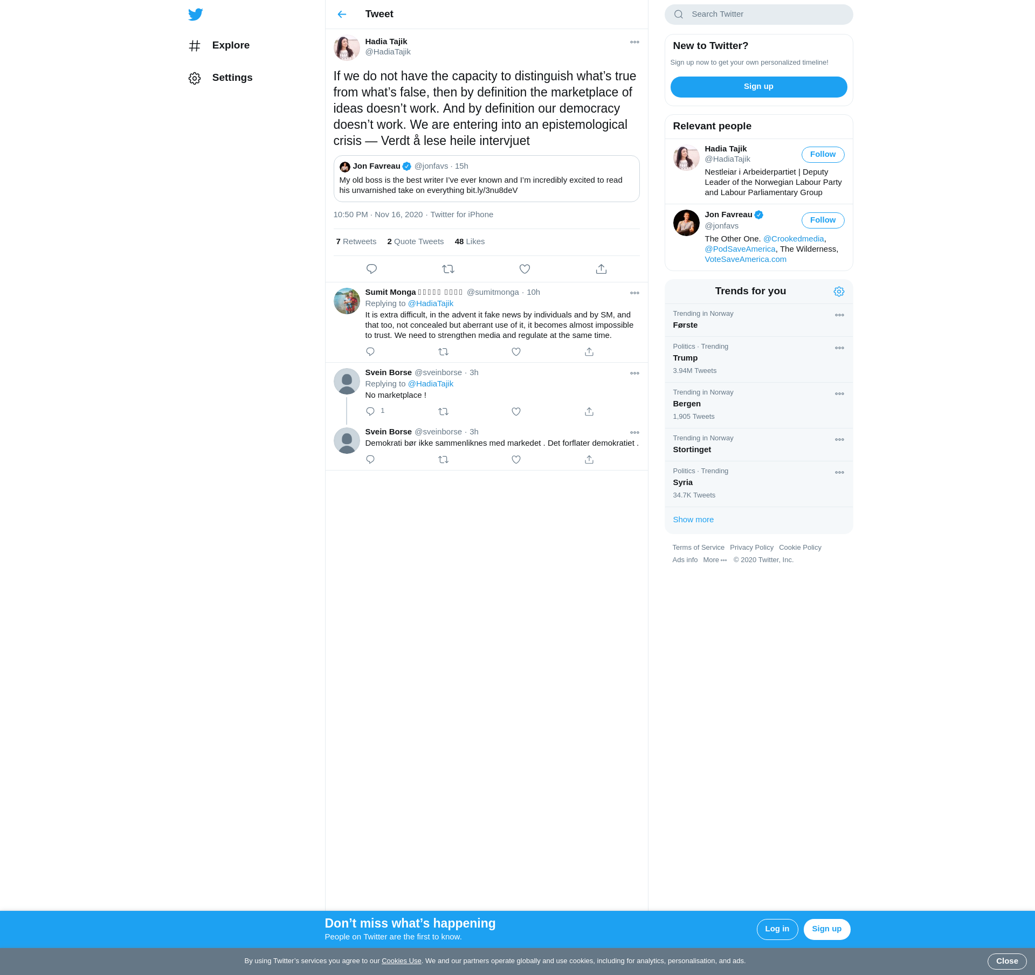
Task: Open the Syria trending topic
Action: 758,484
